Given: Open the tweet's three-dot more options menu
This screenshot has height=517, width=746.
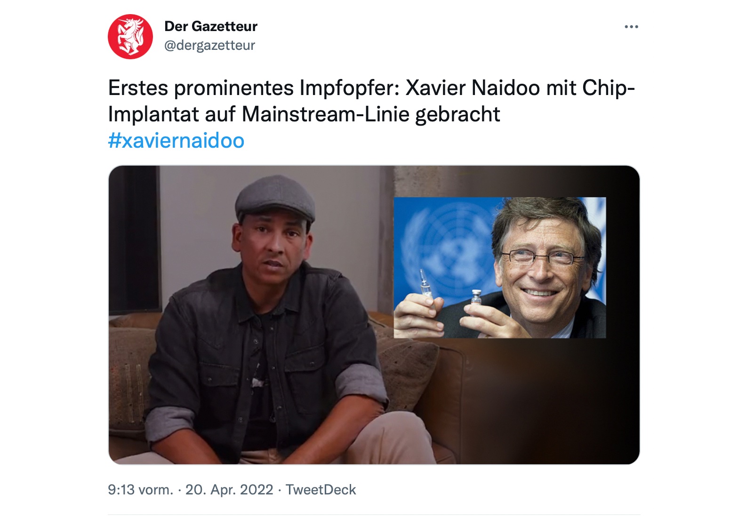Looking at the screenshot, I should (x=631, y=27).
